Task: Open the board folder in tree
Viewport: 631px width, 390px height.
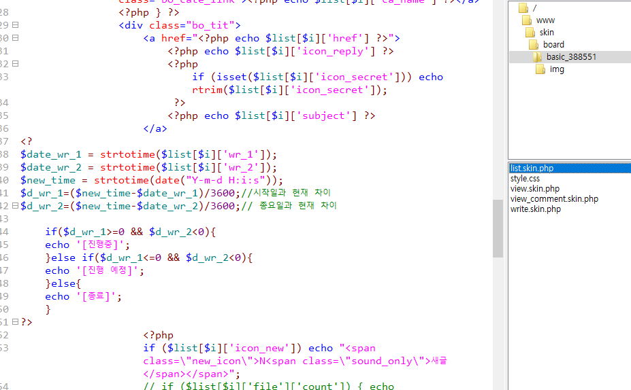Action: point(553,45)
